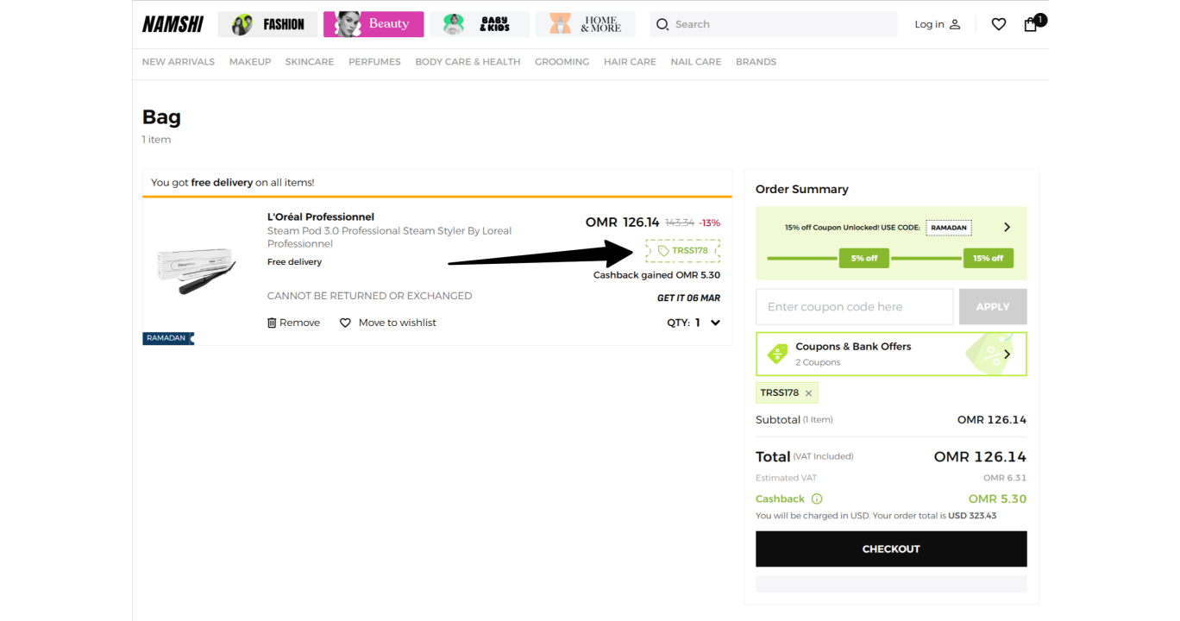Screen dimensions: 1180x621
Task: Click the trash icon next to Remove
Action: (x=272, y=323)
